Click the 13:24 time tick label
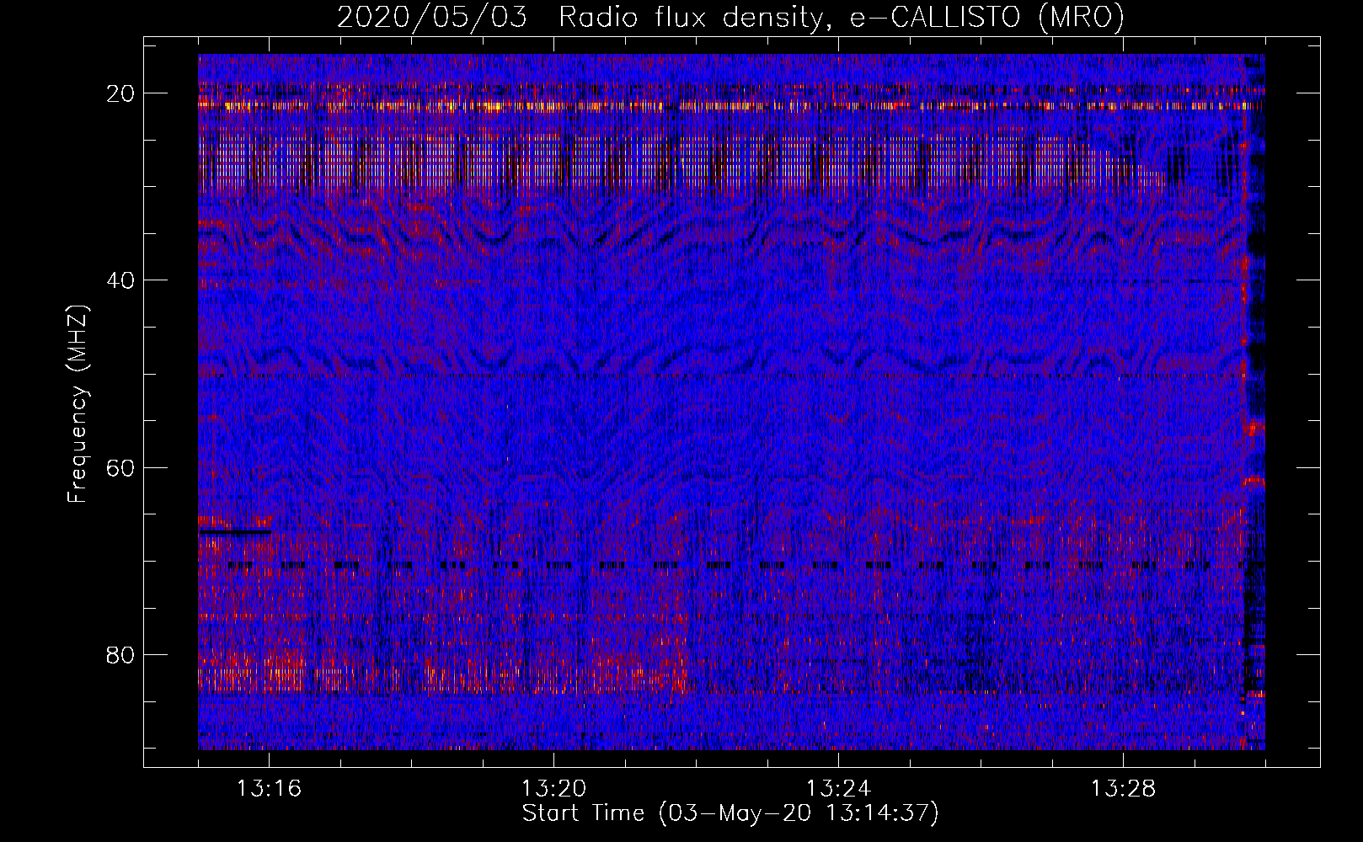 click(x=838, y=789)
